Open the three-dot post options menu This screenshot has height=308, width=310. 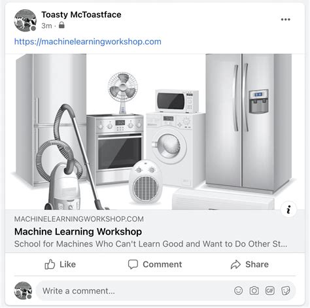click(285, 20)
